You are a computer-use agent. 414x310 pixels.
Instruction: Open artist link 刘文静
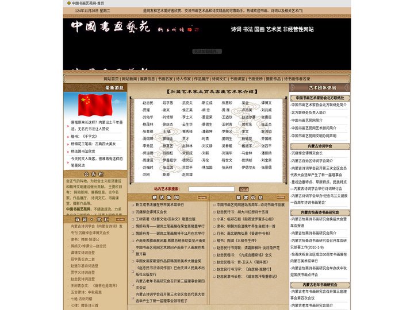207,146
